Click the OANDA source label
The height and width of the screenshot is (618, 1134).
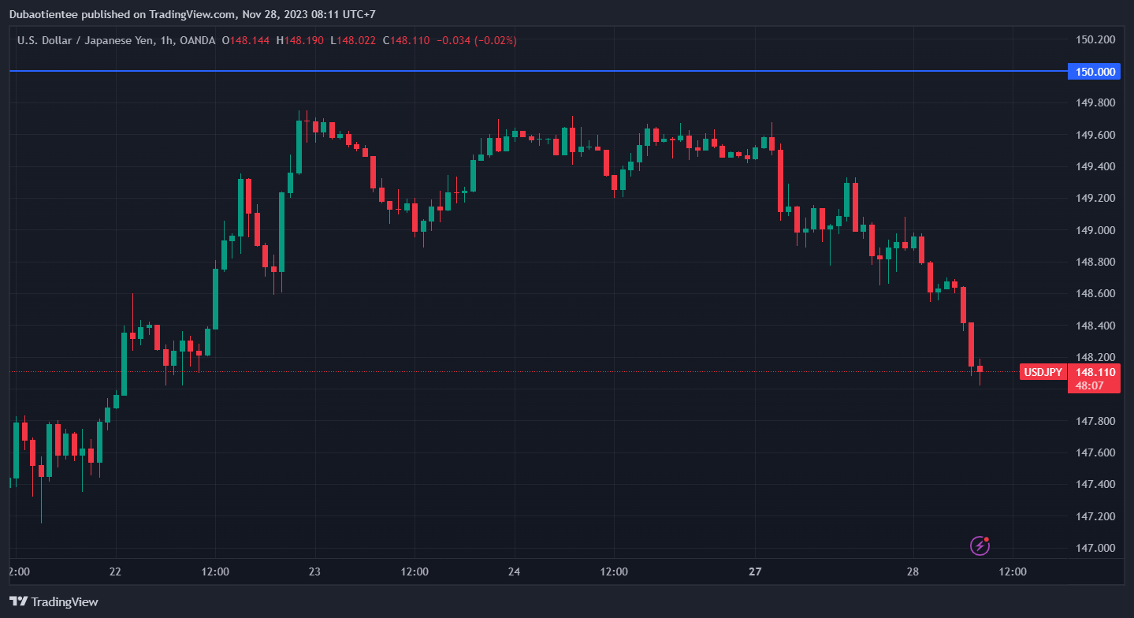[197, 40]
